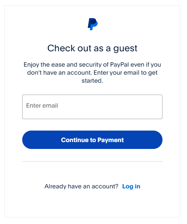Image resolution: width=187 pixels, height=224 pixels.
Task: Click the PayPal logo at top
Action: [x=93, y=24]
